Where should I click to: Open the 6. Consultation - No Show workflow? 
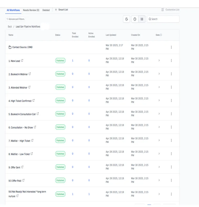[21, 128]
